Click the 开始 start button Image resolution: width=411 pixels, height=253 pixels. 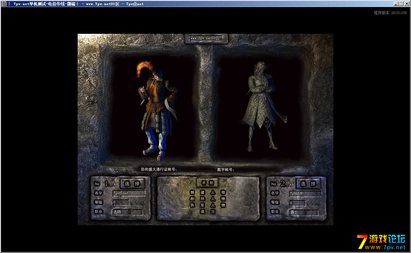(208, 183)
